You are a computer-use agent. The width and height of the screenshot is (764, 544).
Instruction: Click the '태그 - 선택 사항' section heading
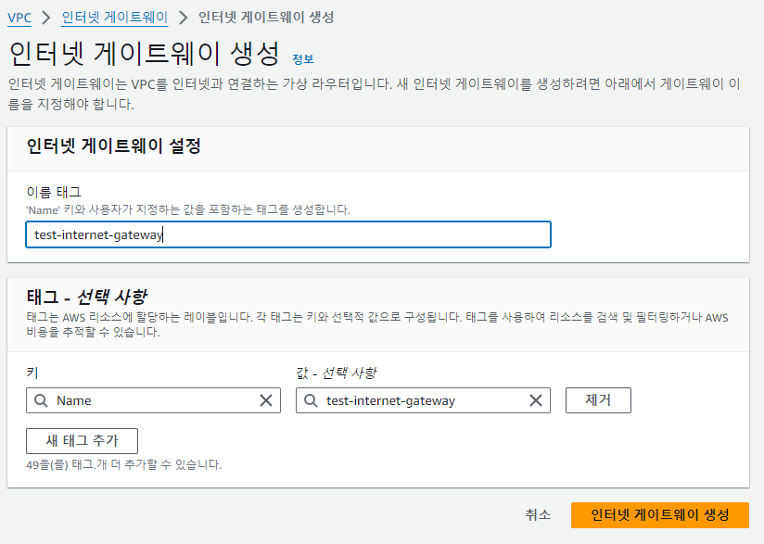coord(87,297)
